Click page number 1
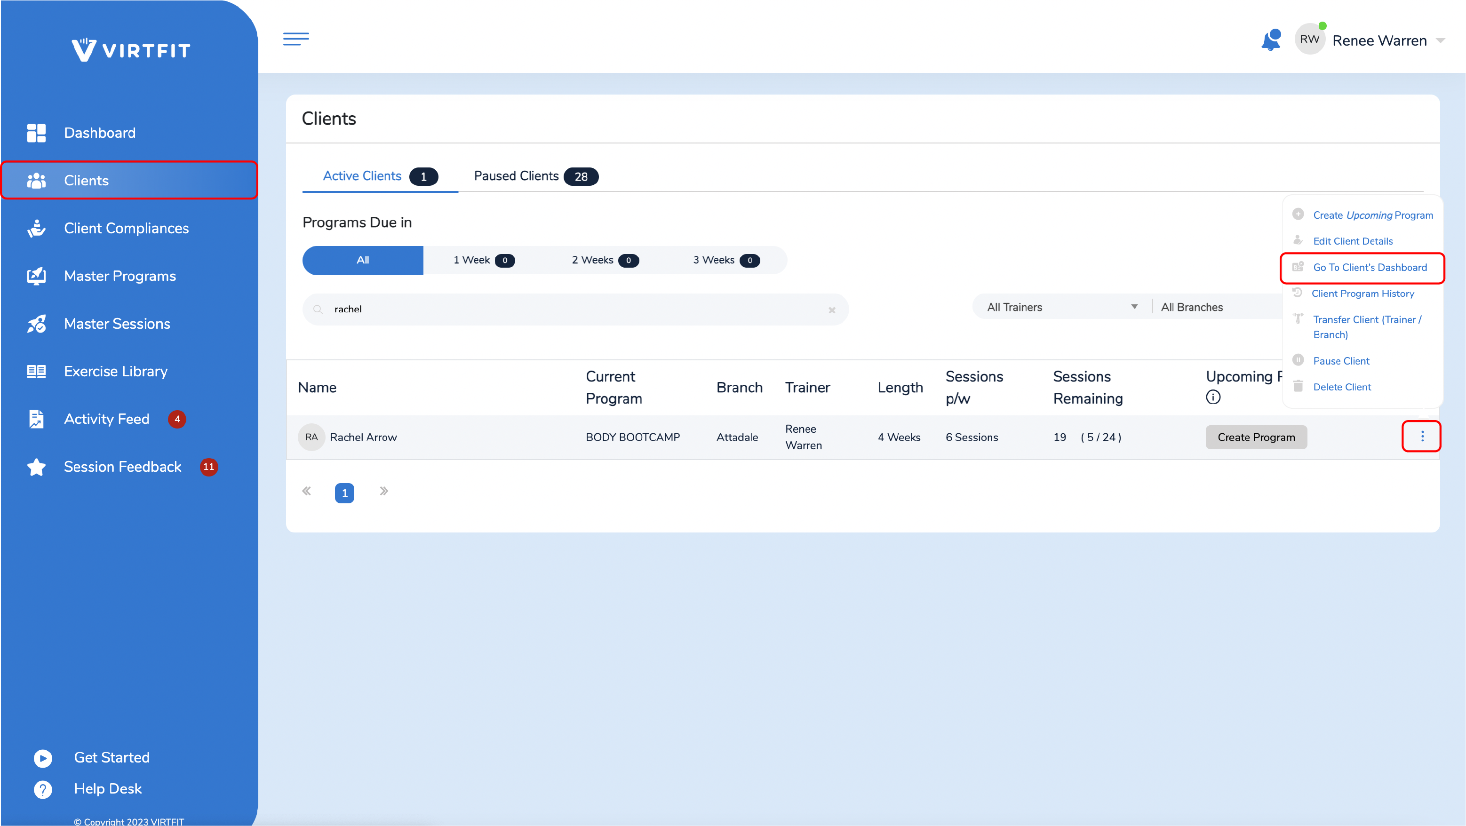 [x=344, y=492]
